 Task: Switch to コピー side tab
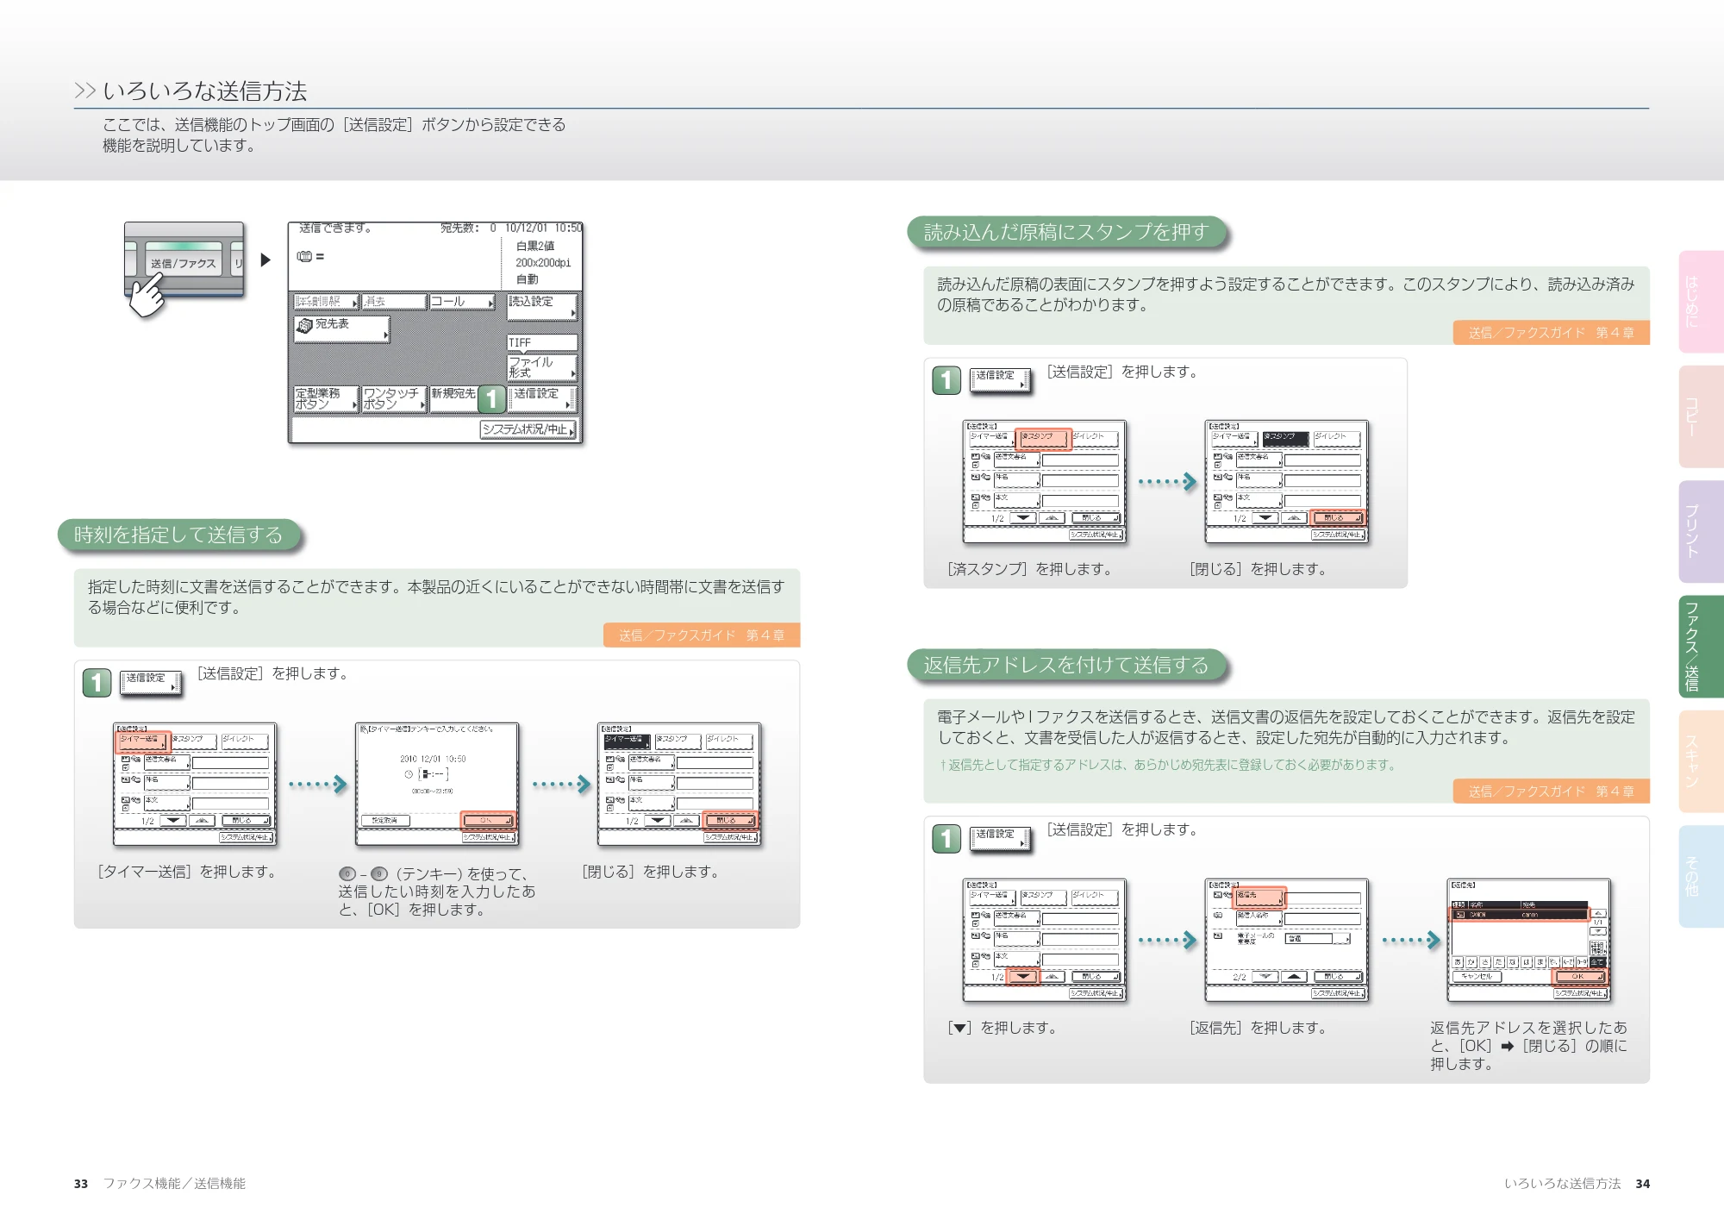(x=1700, y=416)
